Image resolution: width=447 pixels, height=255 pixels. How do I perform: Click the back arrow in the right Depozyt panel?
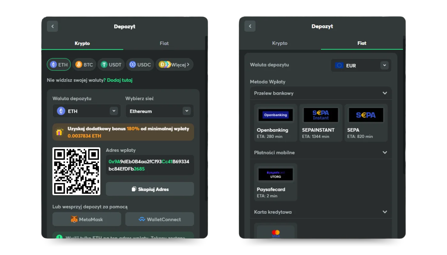[x=250, y=26]
